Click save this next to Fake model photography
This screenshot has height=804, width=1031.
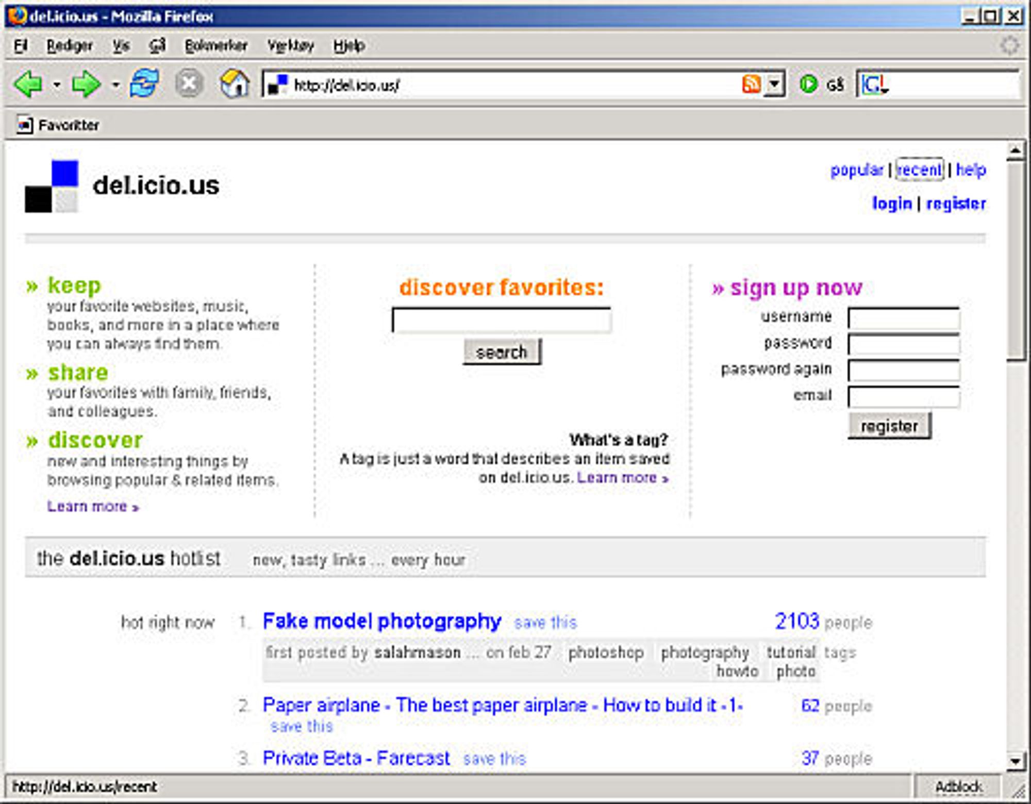[545, 623]
